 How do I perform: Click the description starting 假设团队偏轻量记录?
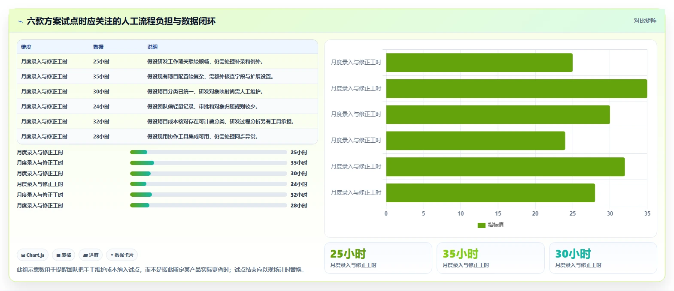(x=203, y=107)
